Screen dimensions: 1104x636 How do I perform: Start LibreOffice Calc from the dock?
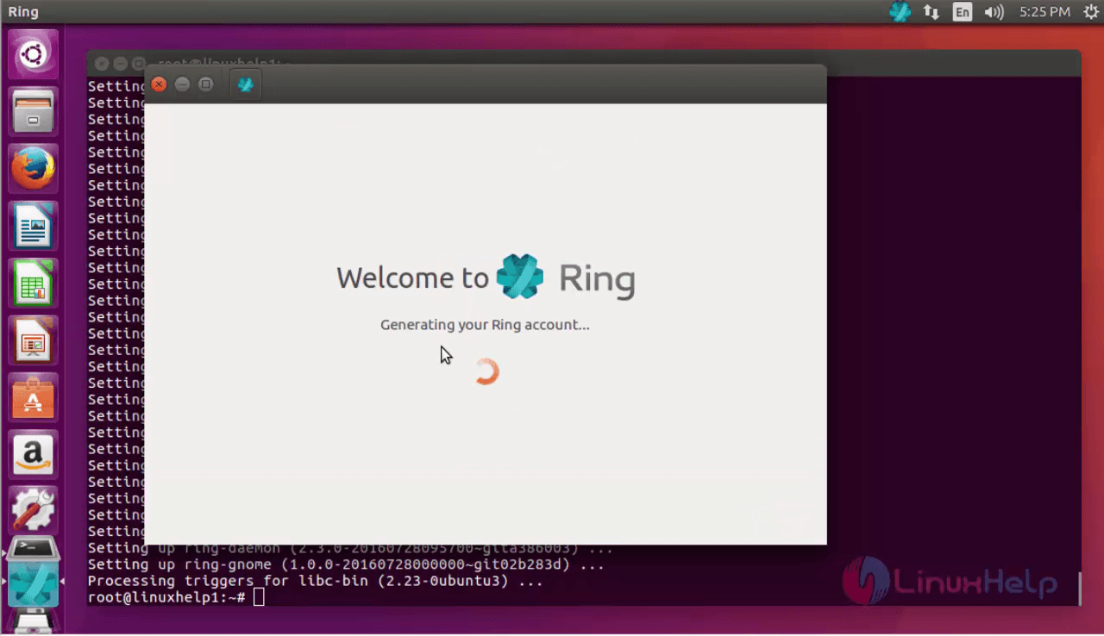(34, 284)
